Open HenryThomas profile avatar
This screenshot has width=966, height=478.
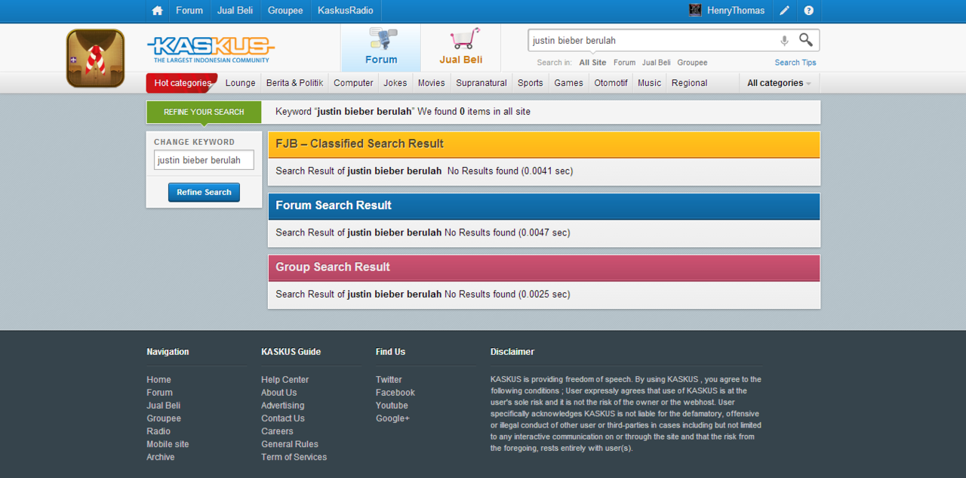click(x=695, y=11)
